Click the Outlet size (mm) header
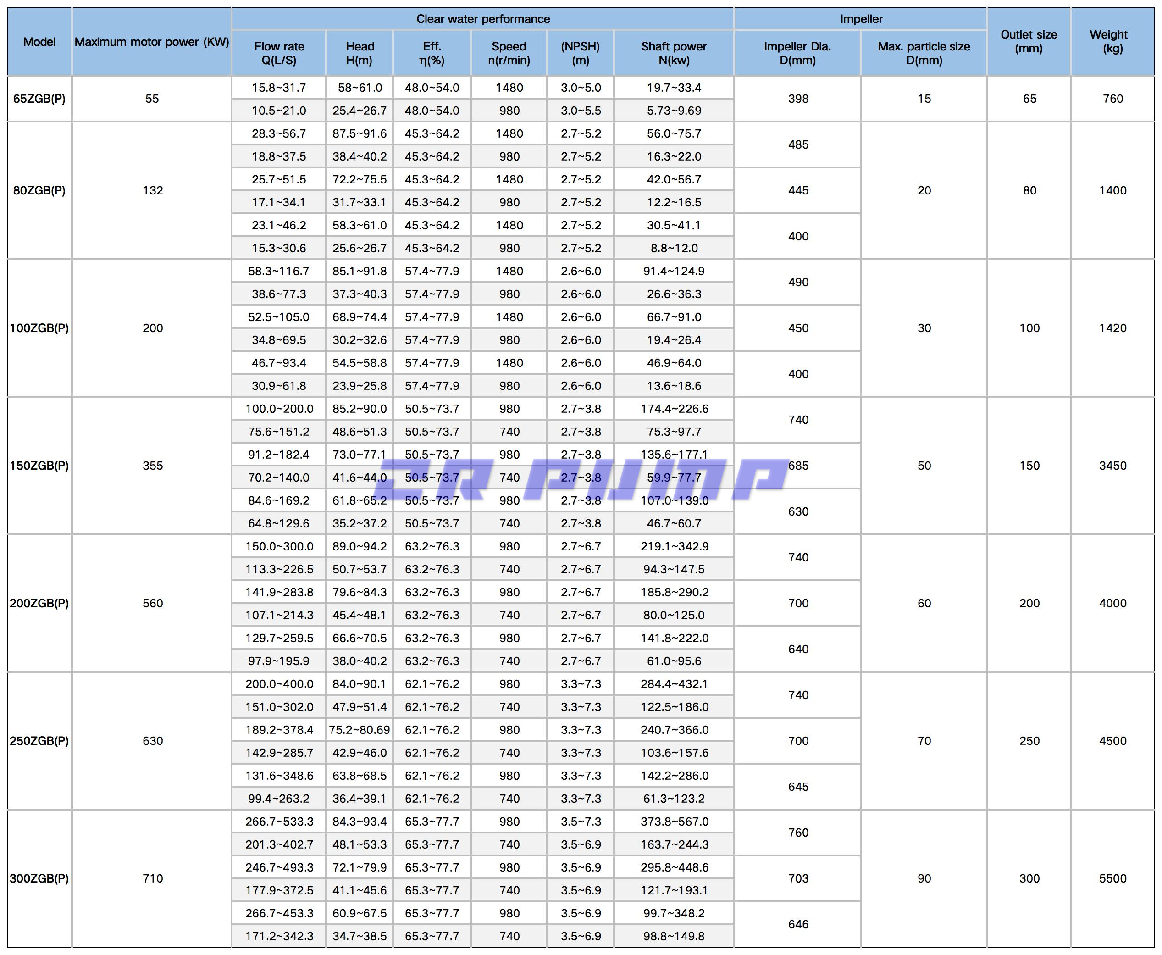Screen dimensions: 1162x955 (x=1029, y=42)
